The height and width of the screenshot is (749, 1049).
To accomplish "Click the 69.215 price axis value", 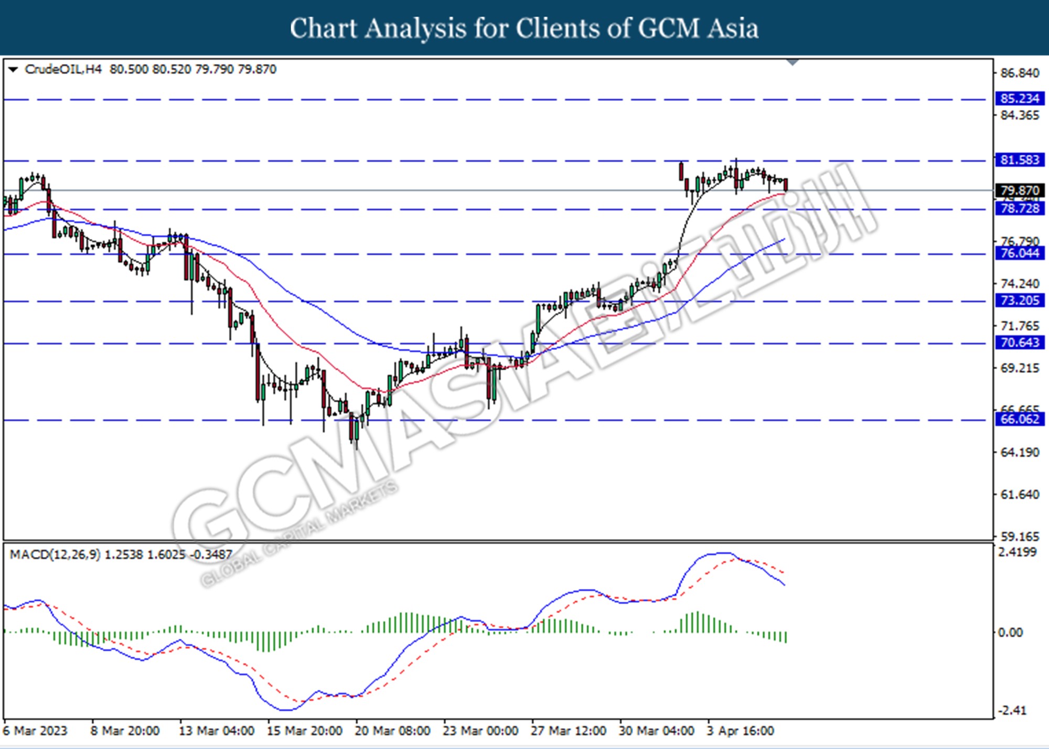I will [1020, 368].
